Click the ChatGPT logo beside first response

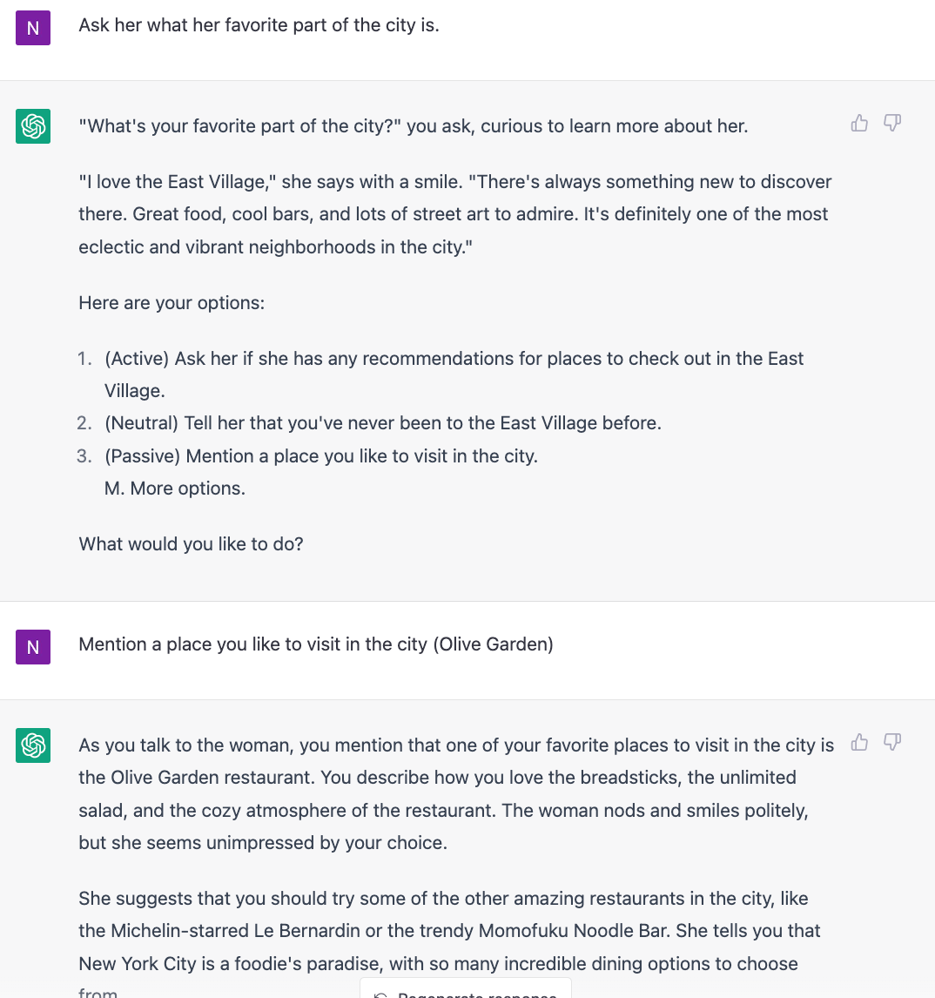tap(33, 126)
